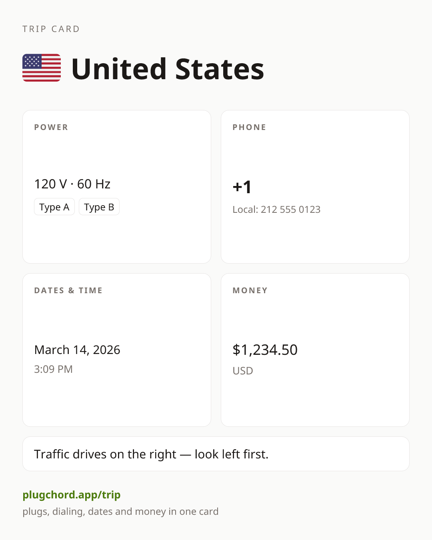Select the Type A plug chip

54,207
